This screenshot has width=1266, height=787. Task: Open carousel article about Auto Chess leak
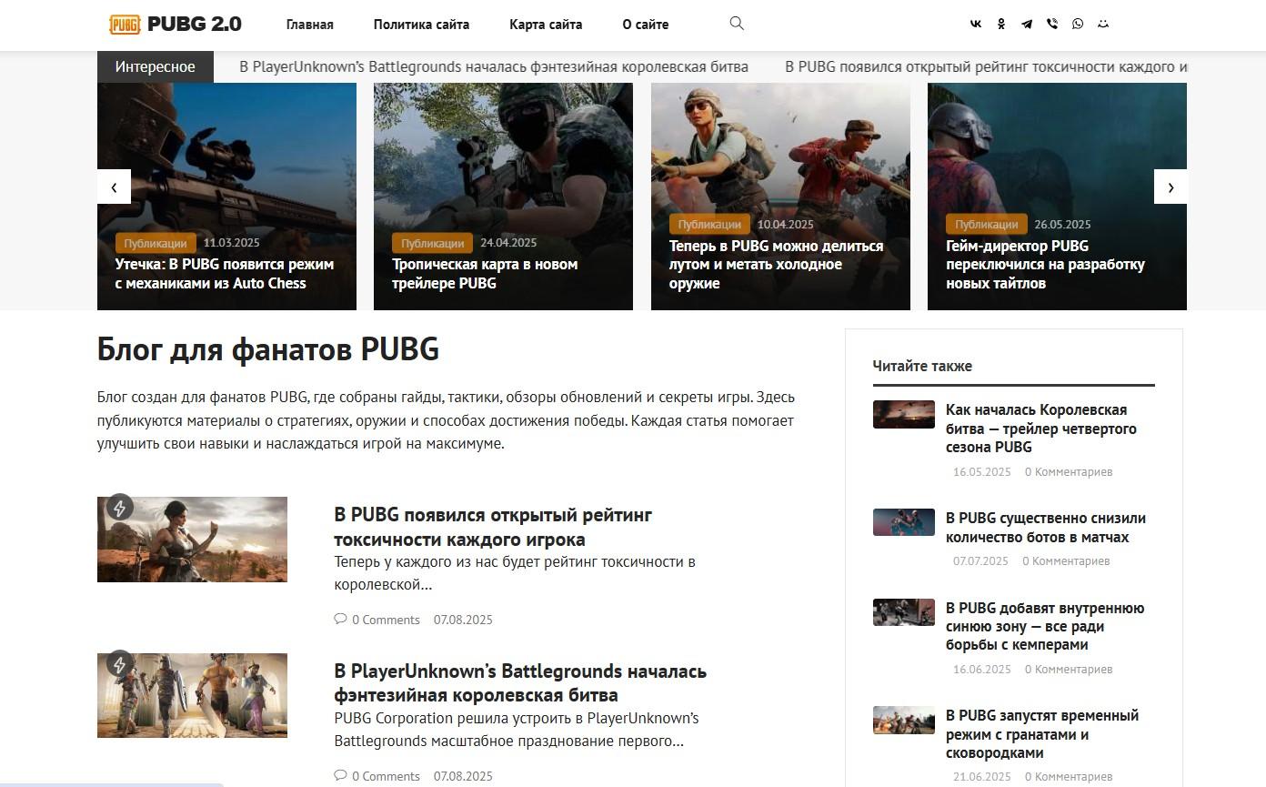click(225, 274)
